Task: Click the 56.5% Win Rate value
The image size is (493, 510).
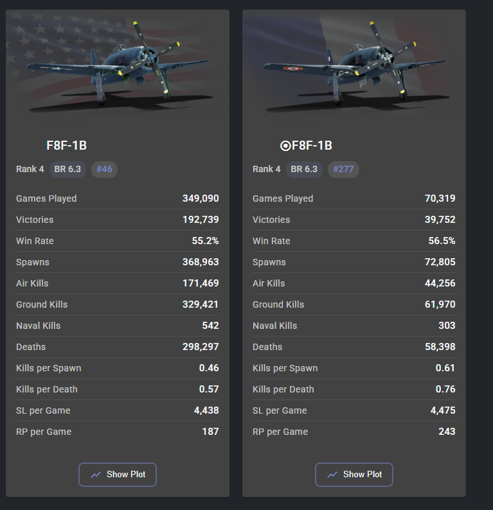Action: [441, 241]
